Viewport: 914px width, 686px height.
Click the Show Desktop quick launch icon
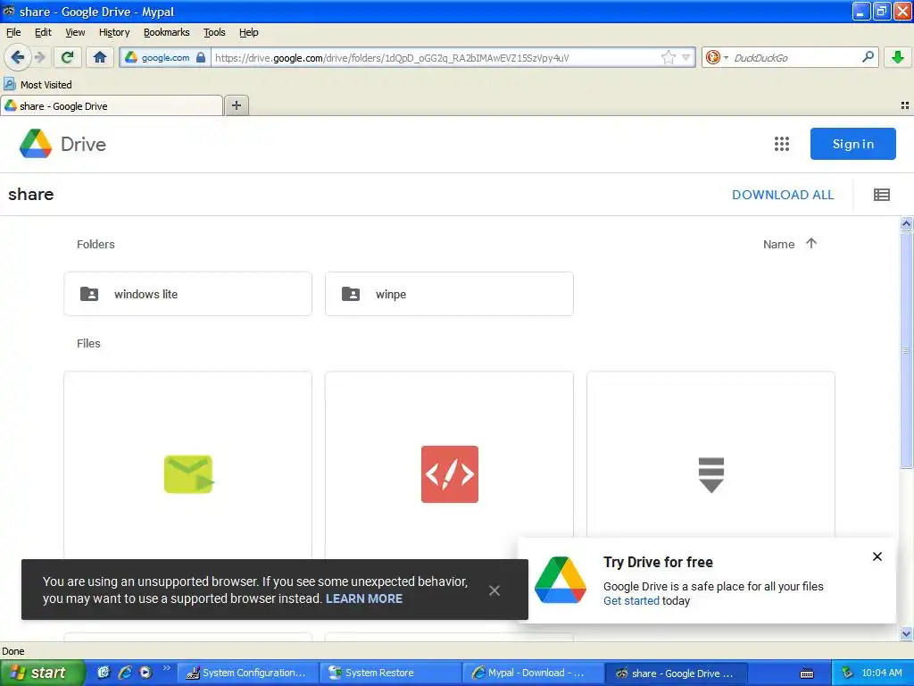[x=104, y=673]
